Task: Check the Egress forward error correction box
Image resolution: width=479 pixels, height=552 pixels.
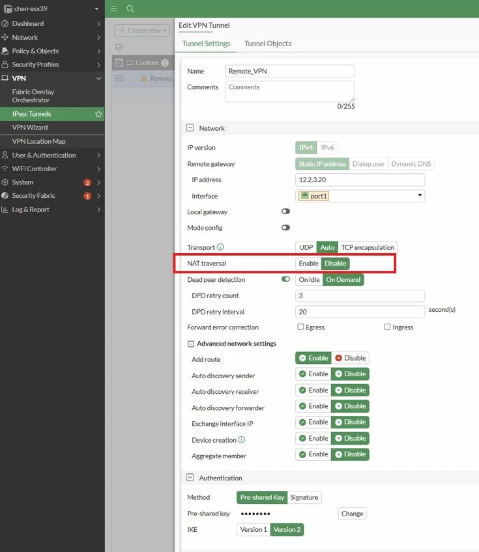Action: click(x=300, y=327)
